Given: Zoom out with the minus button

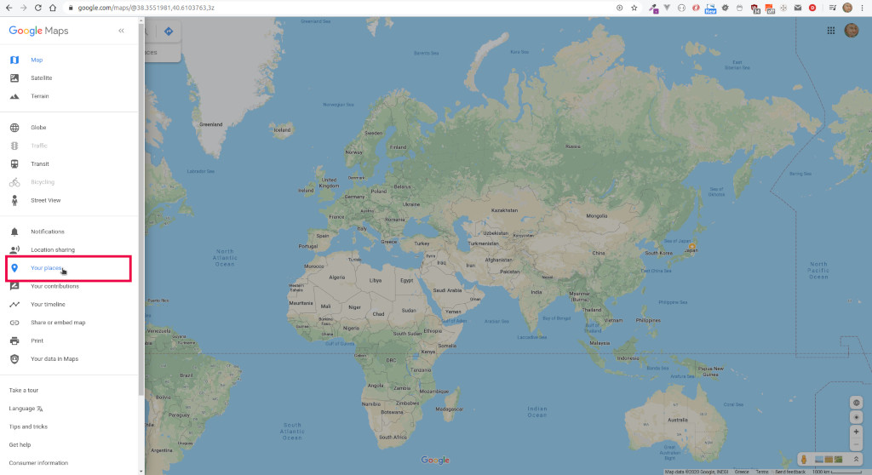Looking at the screenshot, I should pyautogui.click(x=857, y=444).
